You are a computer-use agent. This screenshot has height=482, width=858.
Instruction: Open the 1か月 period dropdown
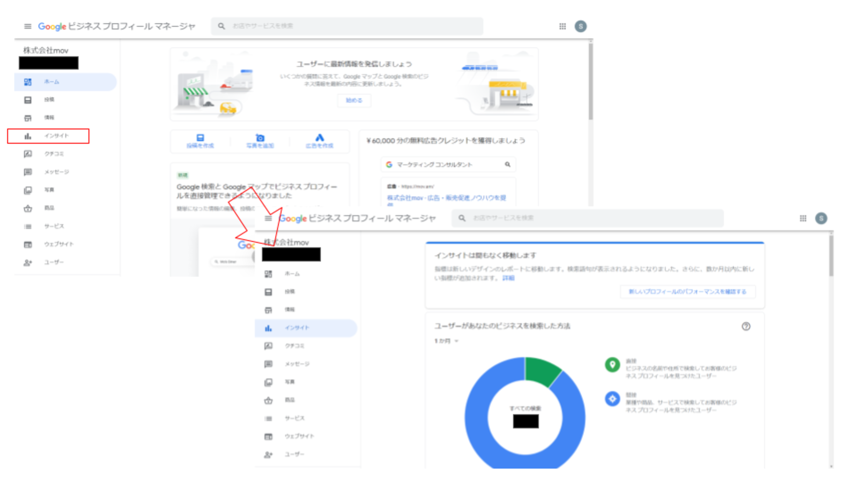tap(446, 341)
